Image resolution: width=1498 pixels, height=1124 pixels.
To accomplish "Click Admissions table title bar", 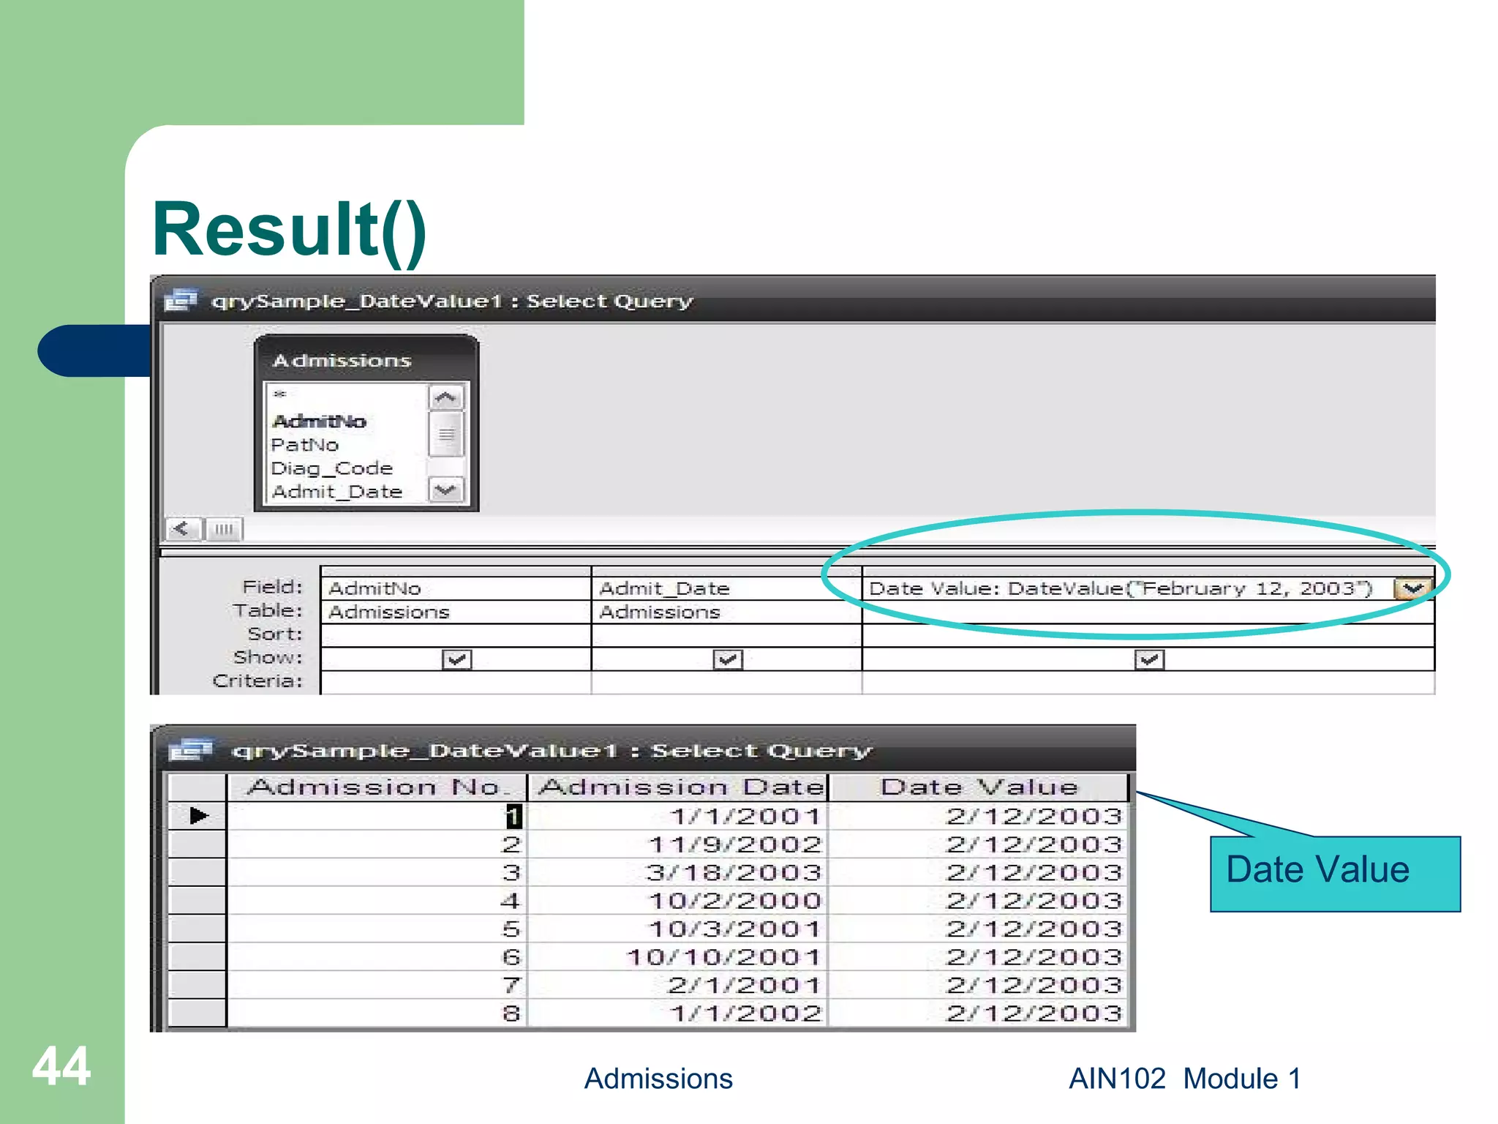I will coord(366,360).
